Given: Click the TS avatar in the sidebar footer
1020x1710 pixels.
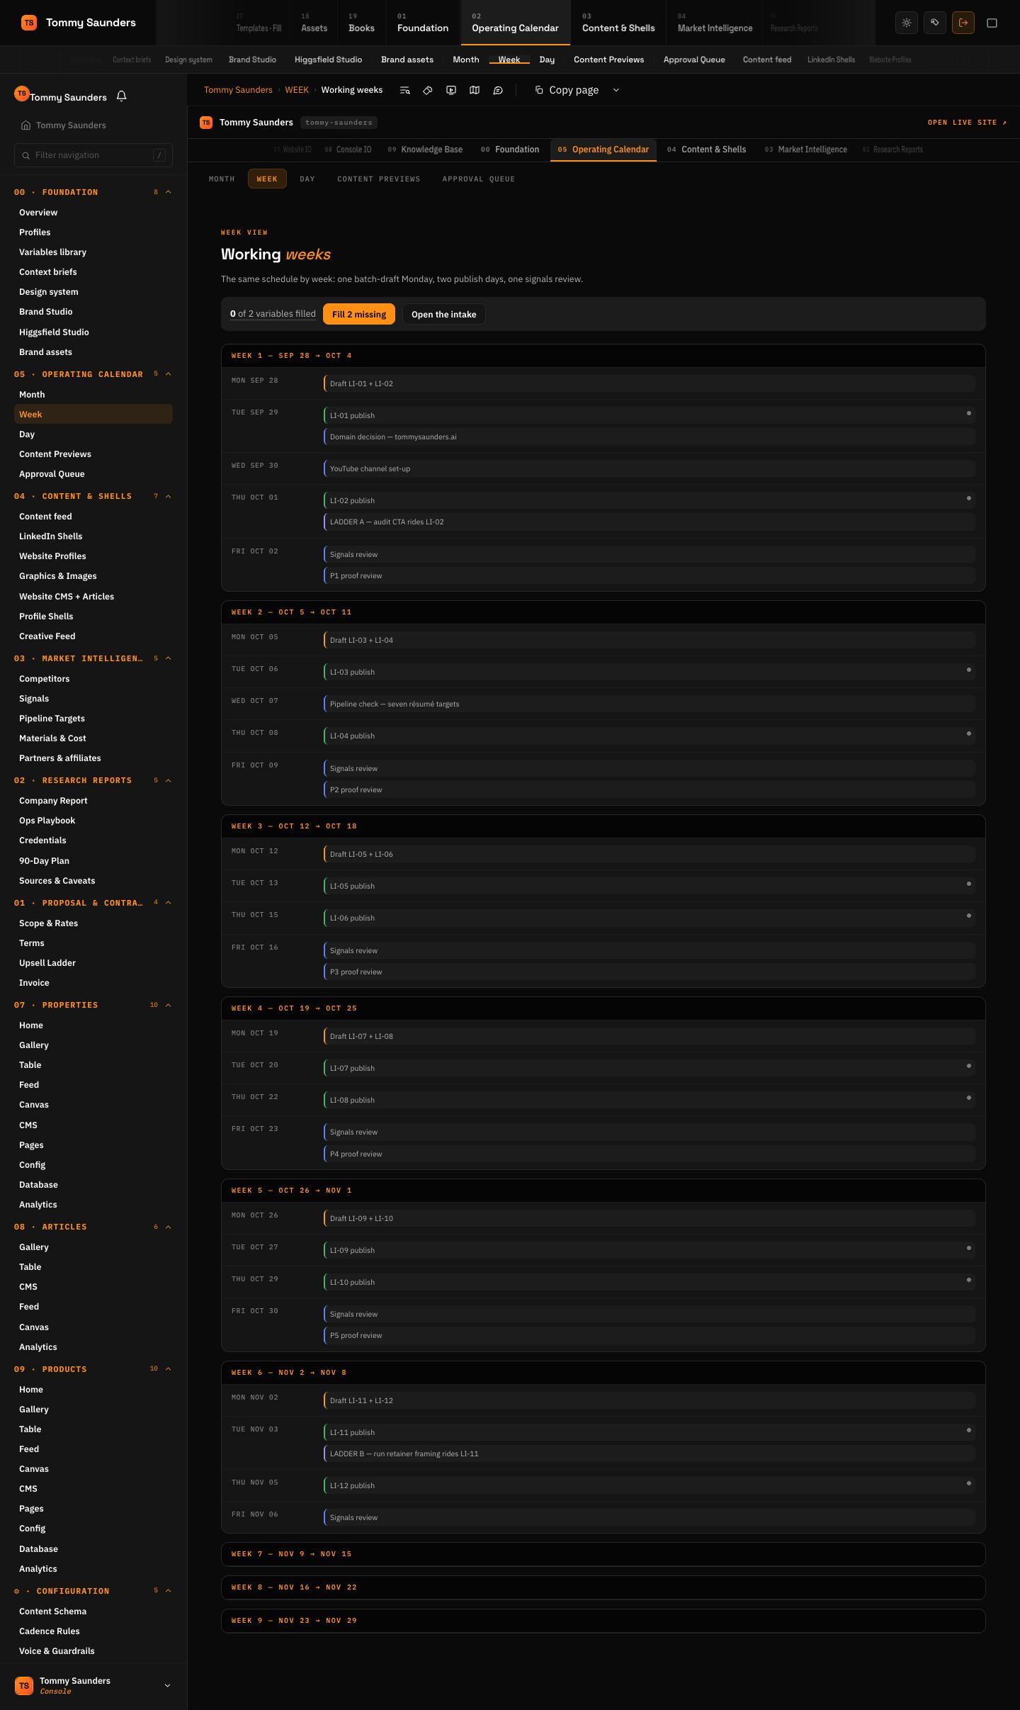Looking at the screenshot, I should 24,1685.
